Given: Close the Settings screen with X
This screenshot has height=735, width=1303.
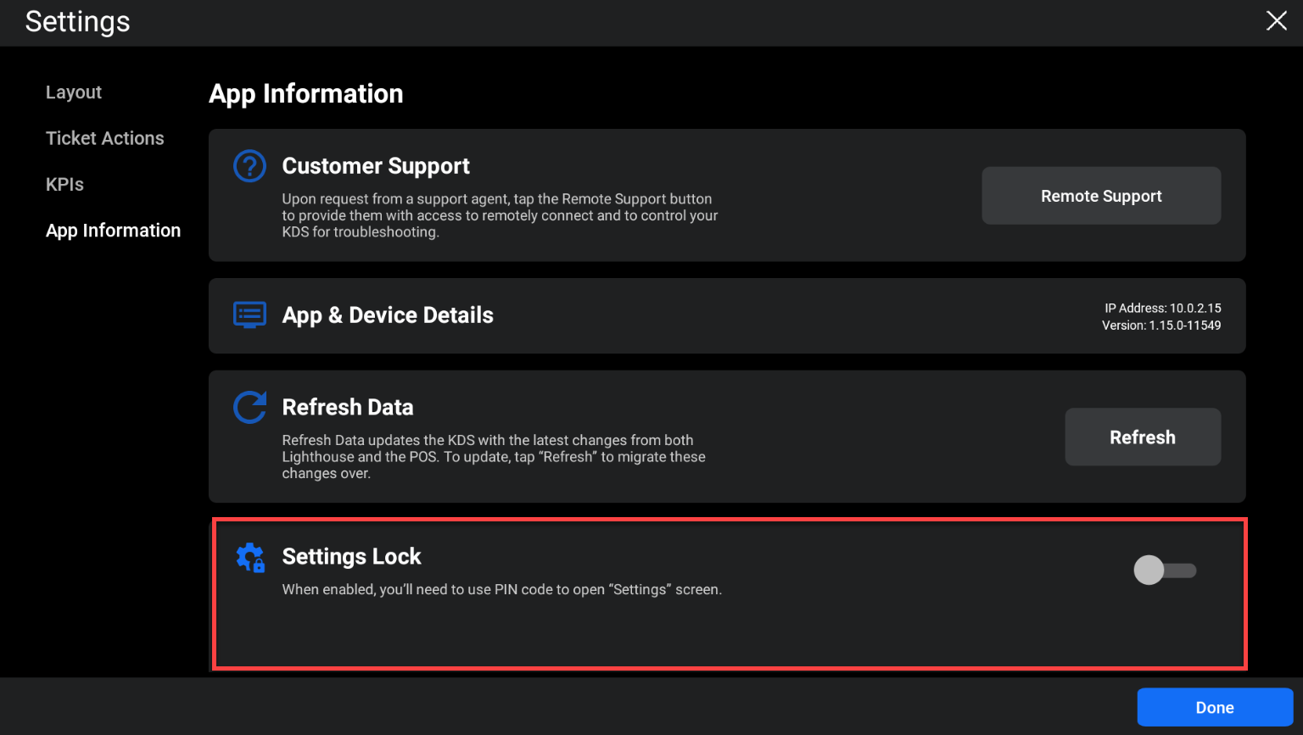Looking at the screenshot, I should click(x=1276, y=21).
